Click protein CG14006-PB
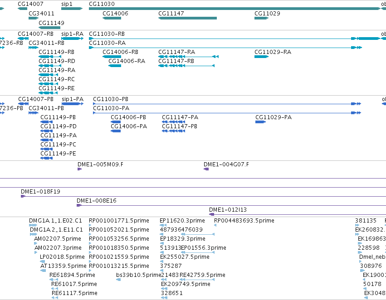The image size is (386, 300). coord(116,122)
